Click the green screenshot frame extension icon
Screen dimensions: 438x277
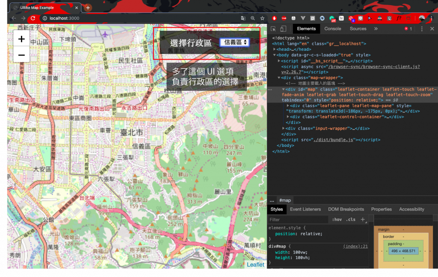click(408, 18)
